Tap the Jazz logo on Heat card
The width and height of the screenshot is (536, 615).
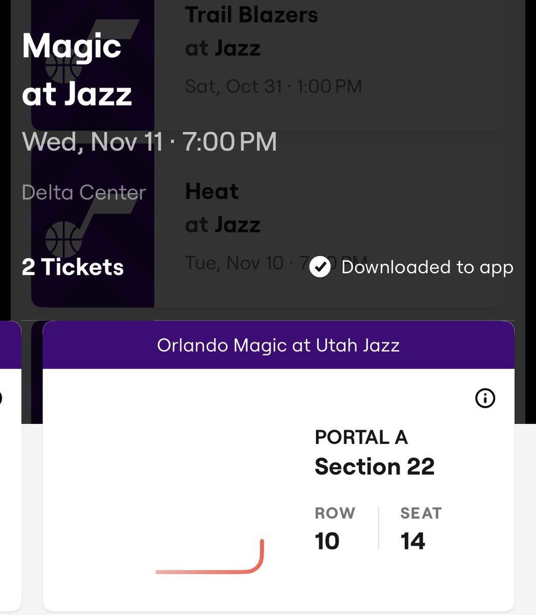92,225
